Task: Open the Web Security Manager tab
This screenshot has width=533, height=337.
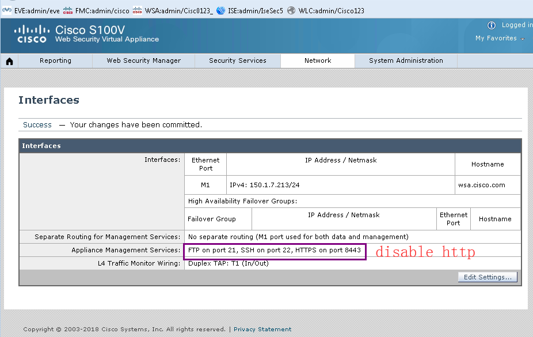Action: coord(143,60)
